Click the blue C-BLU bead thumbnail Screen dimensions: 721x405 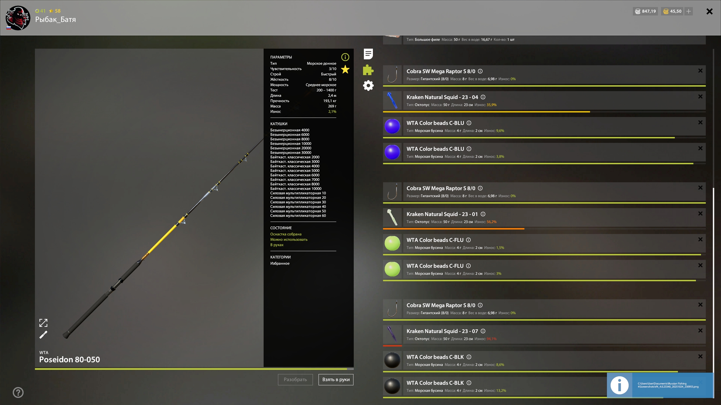click(392, 126)
